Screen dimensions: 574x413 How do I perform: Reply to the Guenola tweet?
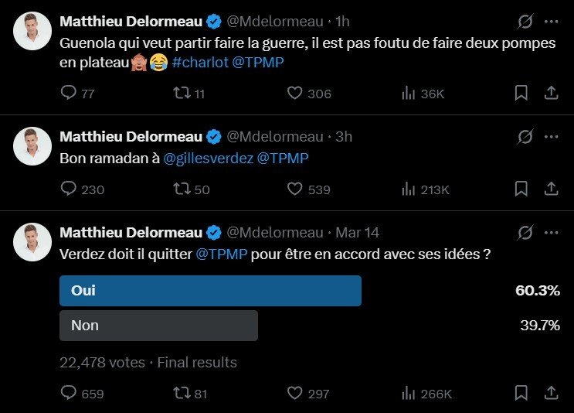coord(68,94)
